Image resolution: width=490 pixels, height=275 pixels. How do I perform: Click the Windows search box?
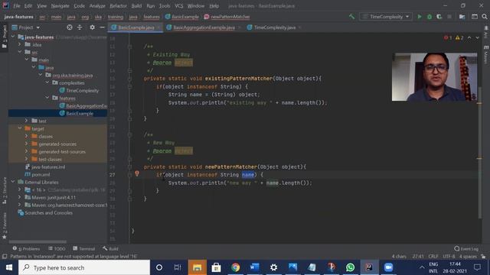pos(84,267)
